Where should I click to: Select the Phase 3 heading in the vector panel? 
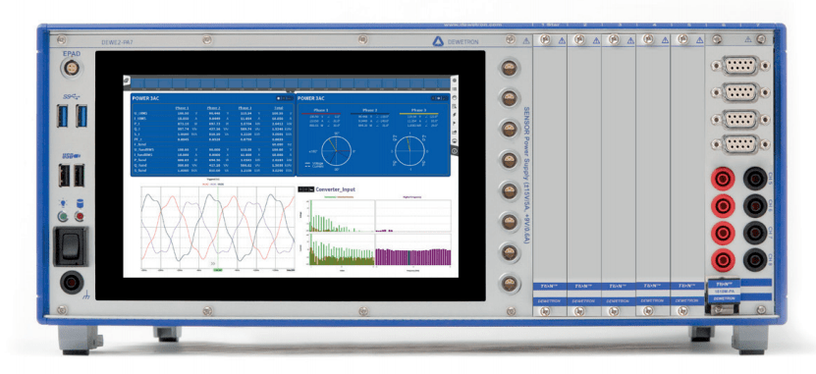click(x=419, y=110)
